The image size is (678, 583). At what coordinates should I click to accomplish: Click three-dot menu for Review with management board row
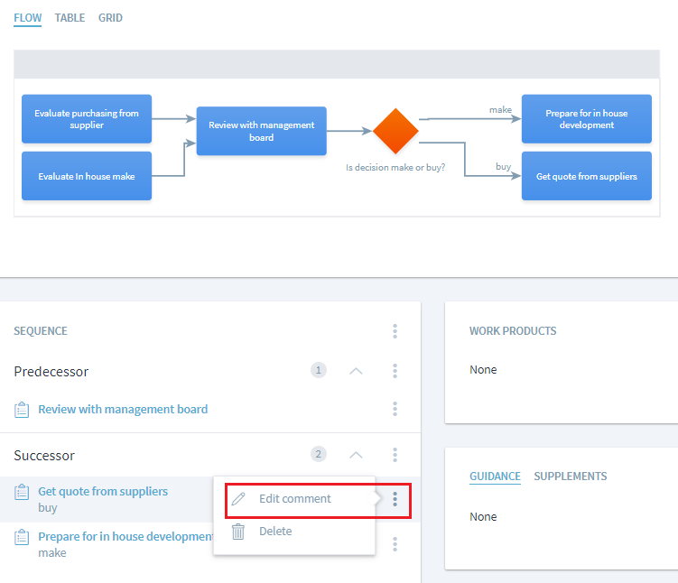(x=395, y=410)
